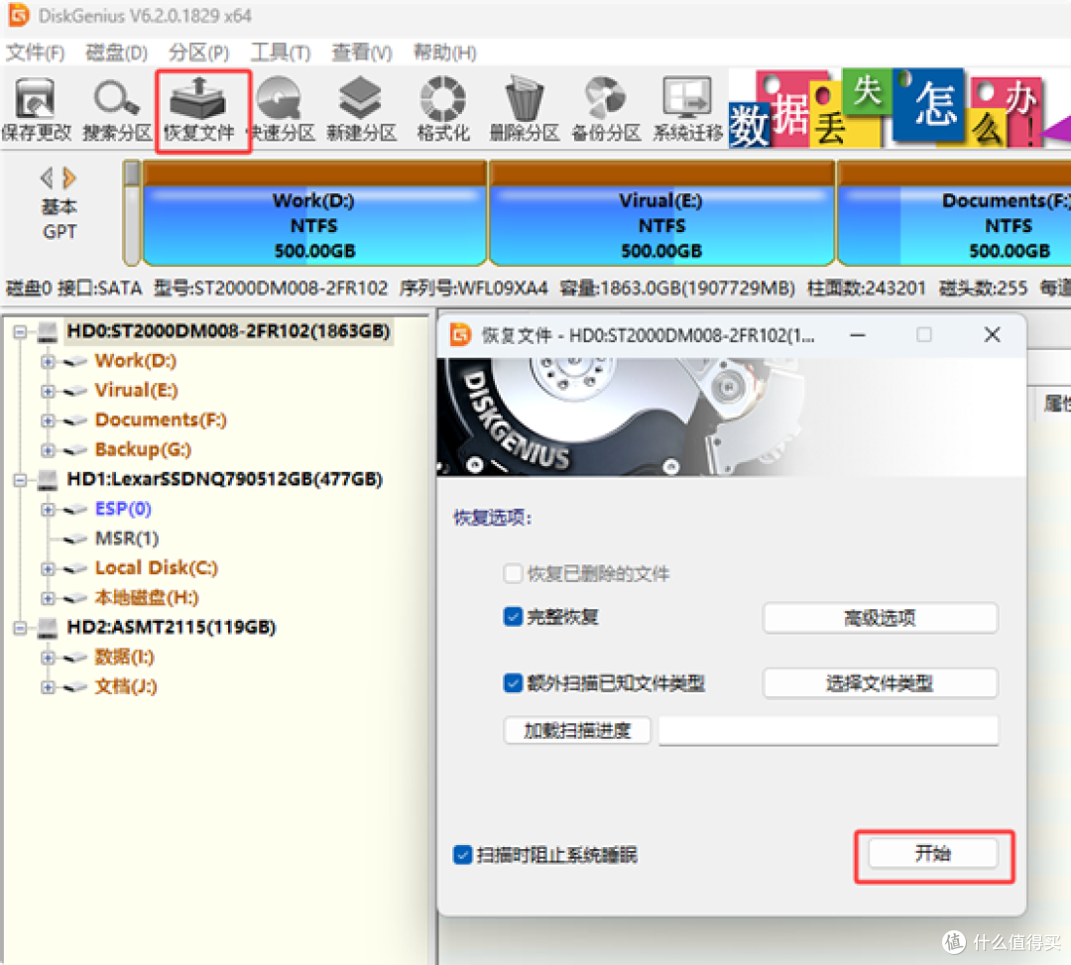This screenshot has height=965, width=1071.
Task: Select the Format (格式化) icon
Action: click(x=443, y=109)
